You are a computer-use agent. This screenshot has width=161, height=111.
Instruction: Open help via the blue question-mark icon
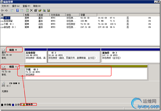coord(18,10)
